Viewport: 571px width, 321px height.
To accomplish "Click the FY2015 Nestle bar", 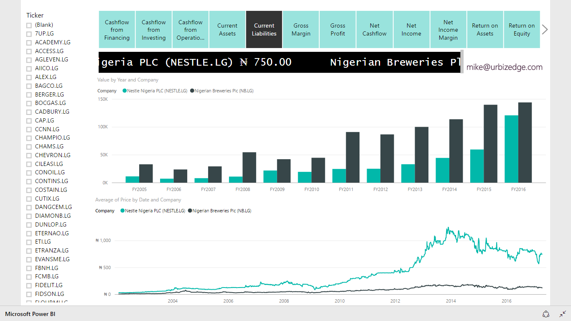I will (x=477, y=166).
